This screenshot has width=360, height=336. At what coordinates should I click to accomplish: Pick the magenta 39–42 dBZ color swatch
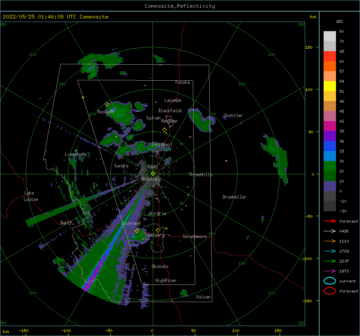click(x=330, y=126)
